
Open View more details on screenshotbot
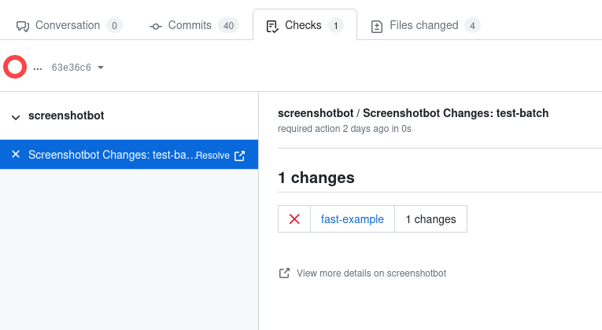[371, 273]
